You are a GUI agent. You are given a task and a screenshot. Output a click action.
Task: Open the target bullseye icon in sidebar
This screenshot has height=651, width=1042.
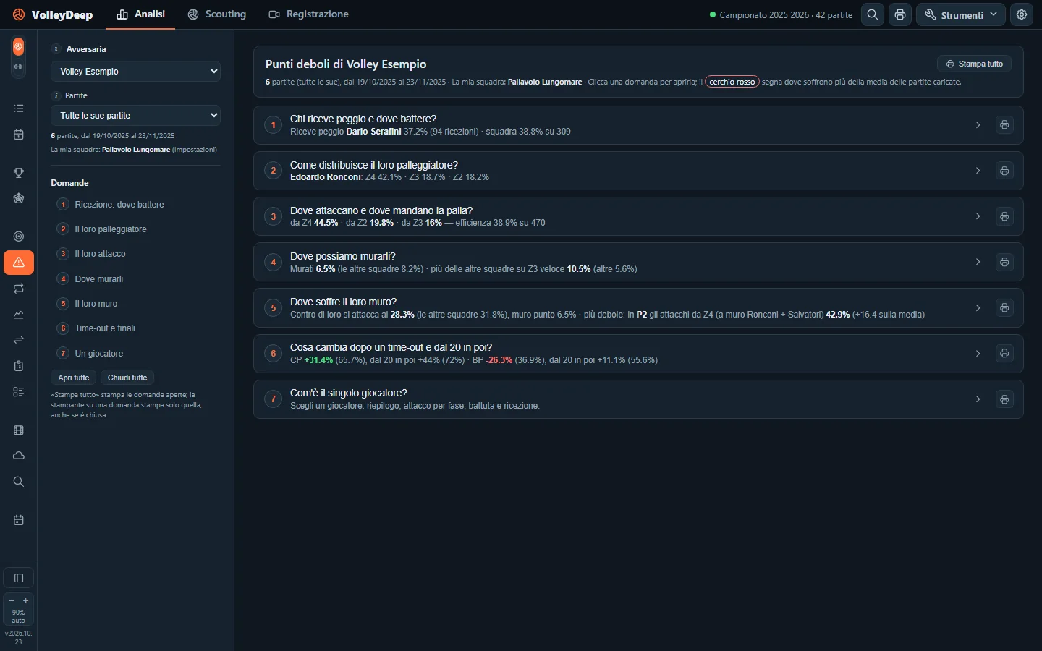(19, 237)
